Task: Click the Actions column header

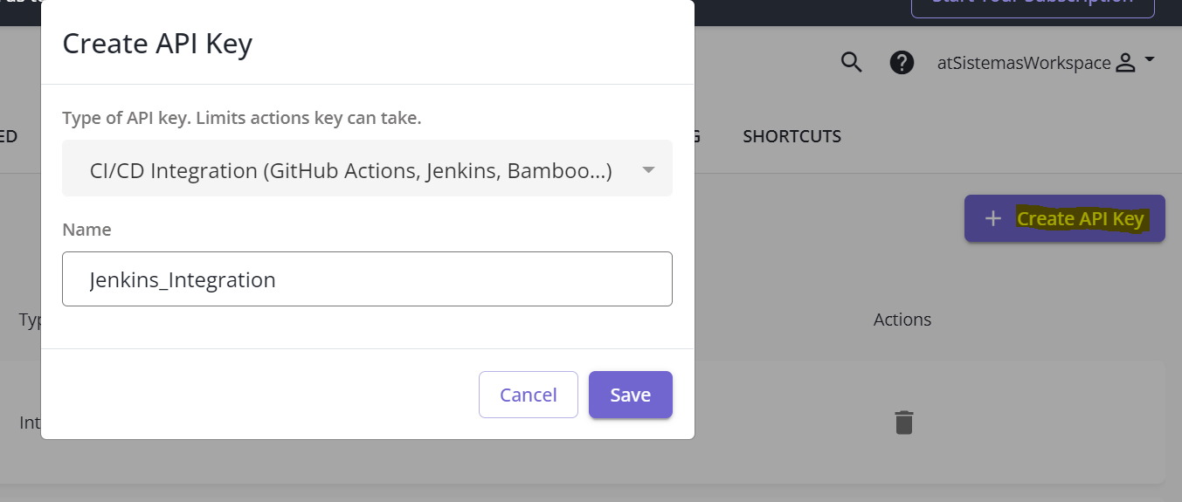Action: pos(902,320)
